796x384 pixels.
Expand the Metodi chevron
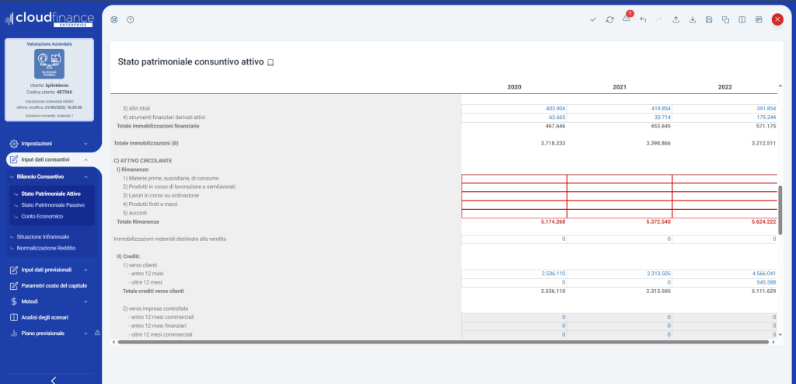click(86, 301)
